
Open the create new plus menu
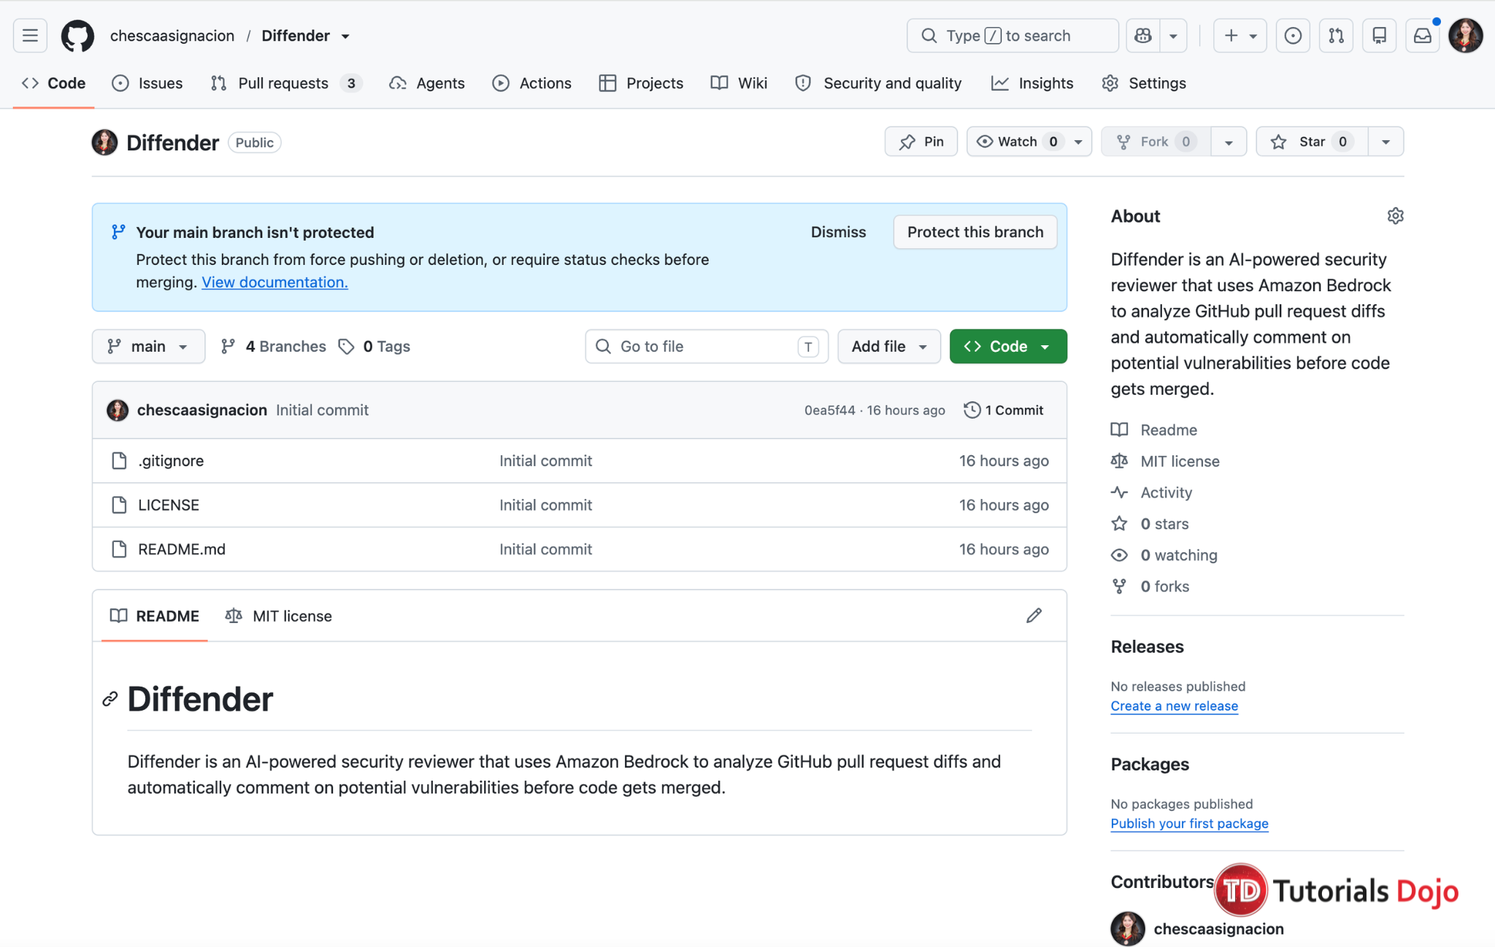(1240, 36)
